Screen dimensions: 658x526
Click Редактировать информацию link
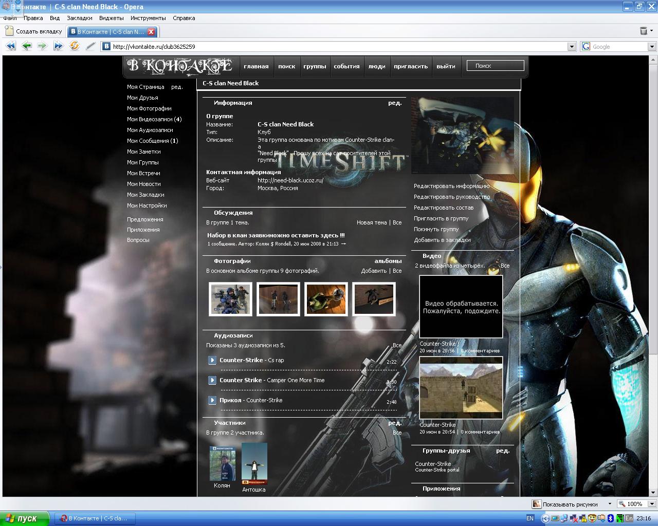click(452, 186)
